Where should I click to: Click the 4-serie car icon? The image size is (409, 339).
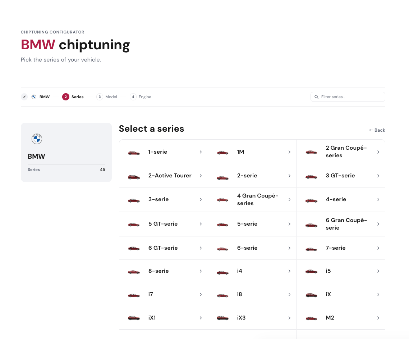[x=311, y=200]
